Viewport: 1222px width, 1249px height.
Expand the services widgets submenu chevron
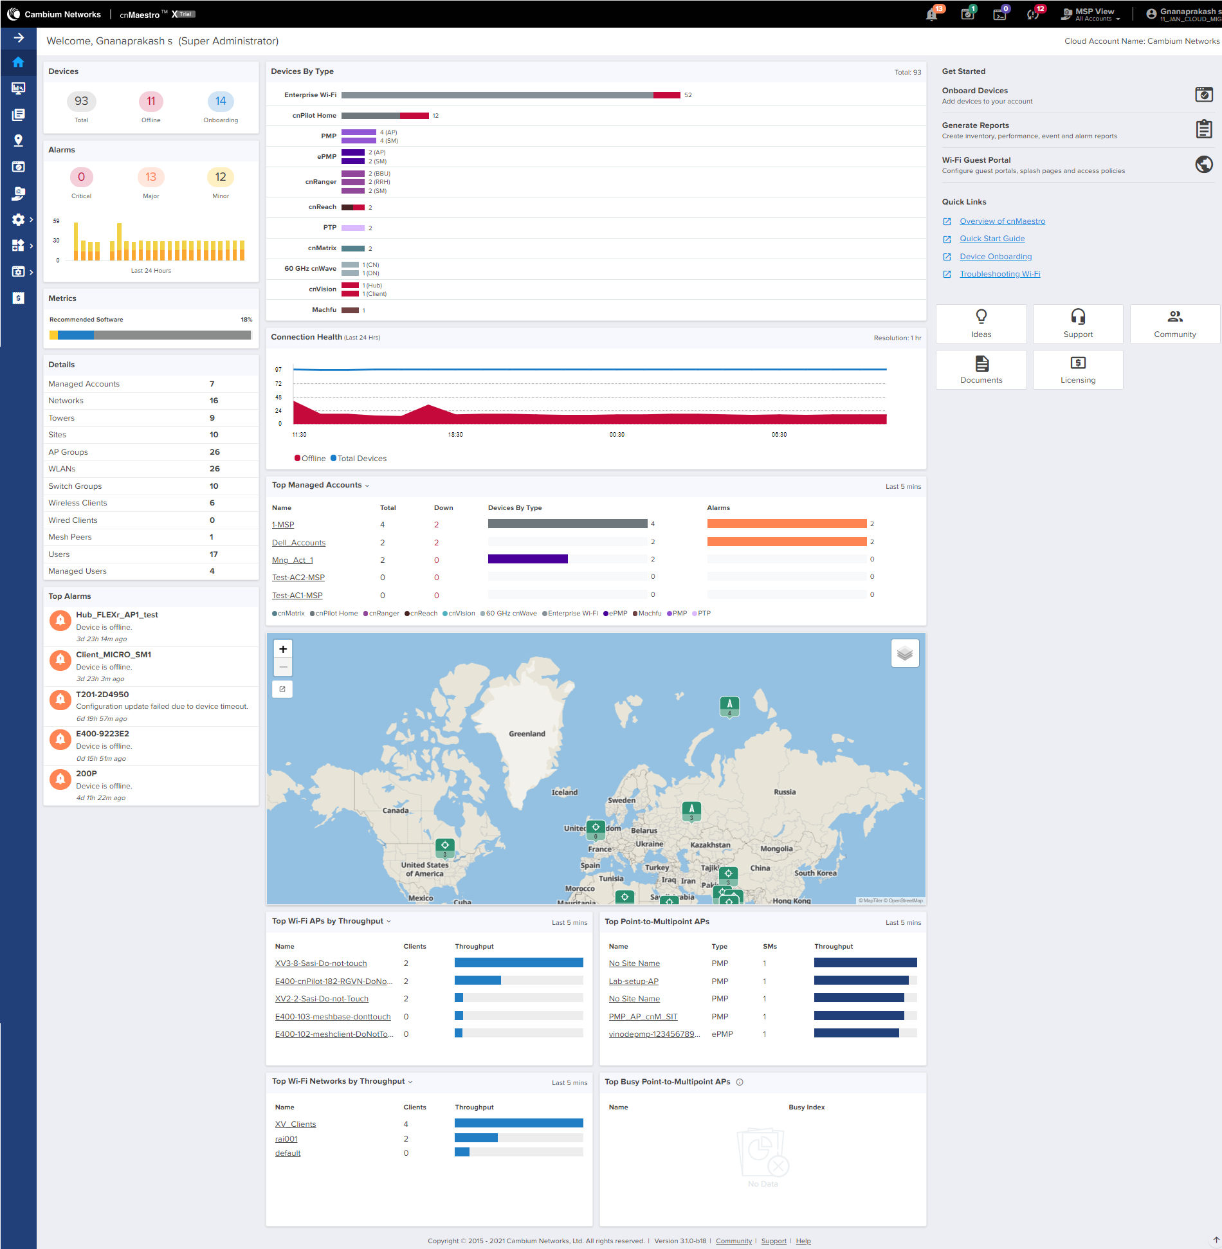pyautogui.click(x=31, y=246)
